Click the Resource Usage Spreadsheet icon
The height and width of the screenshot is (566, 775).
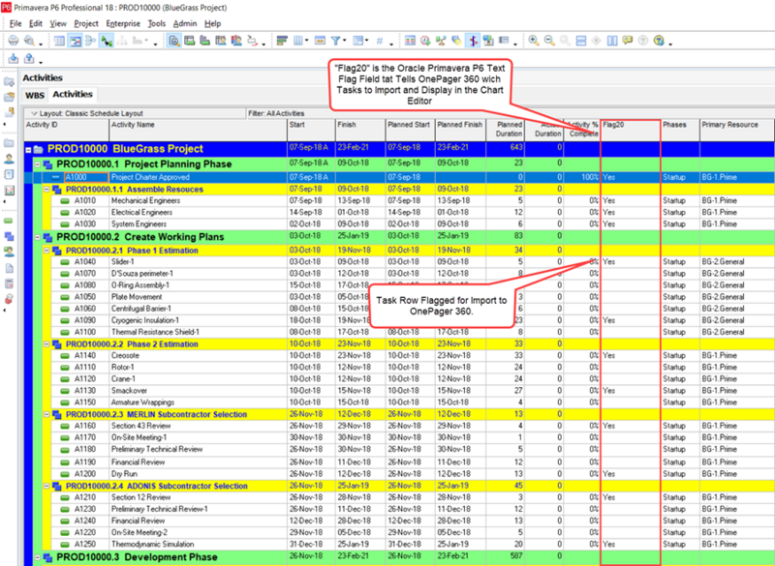[x=221, y=41]
